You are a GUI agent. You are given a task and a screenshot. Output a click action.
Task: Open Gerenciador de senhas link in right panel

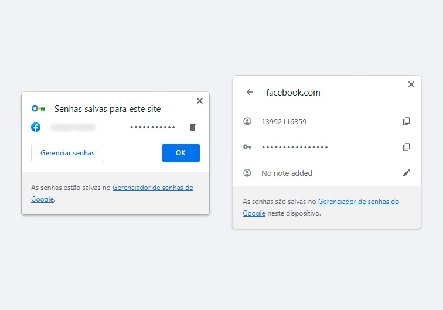(x=359, y=202)
